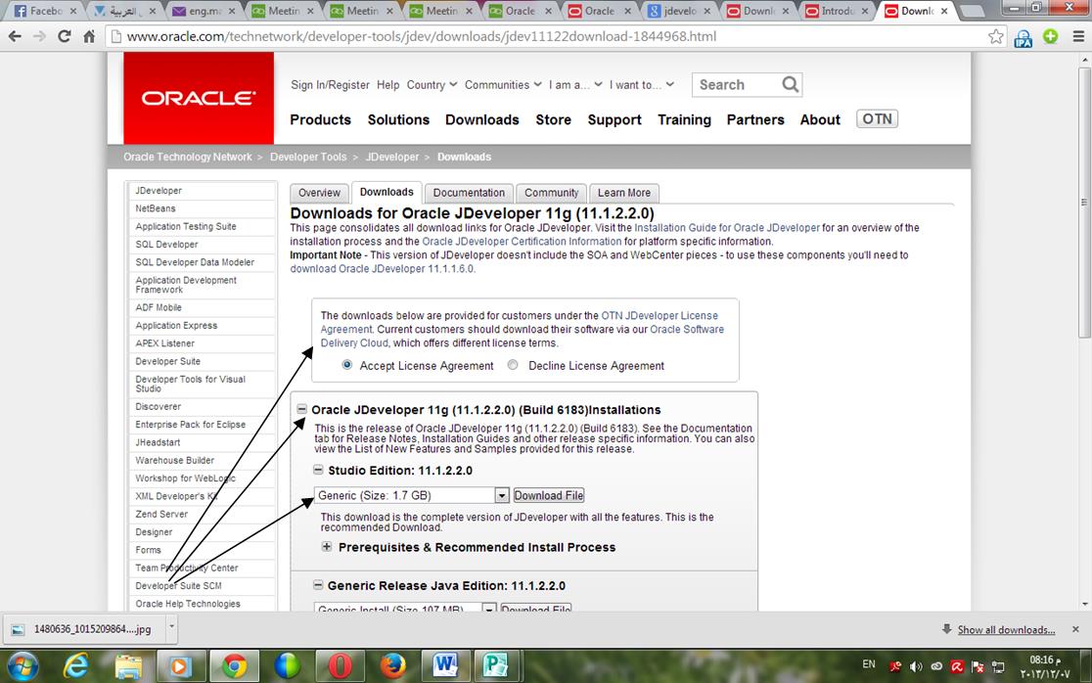Open Firefox from the taskbar
This screenshot has width=1092, height=683.
pos(392,666)
